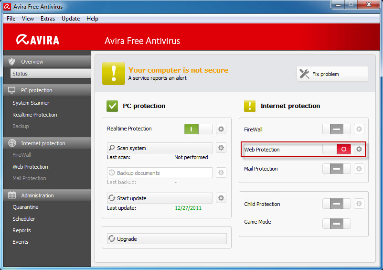Image resolution: width=383 pixels, height=270 pixels.
Task: Click Backup in sidebar
Action: (x=21, y=126)
